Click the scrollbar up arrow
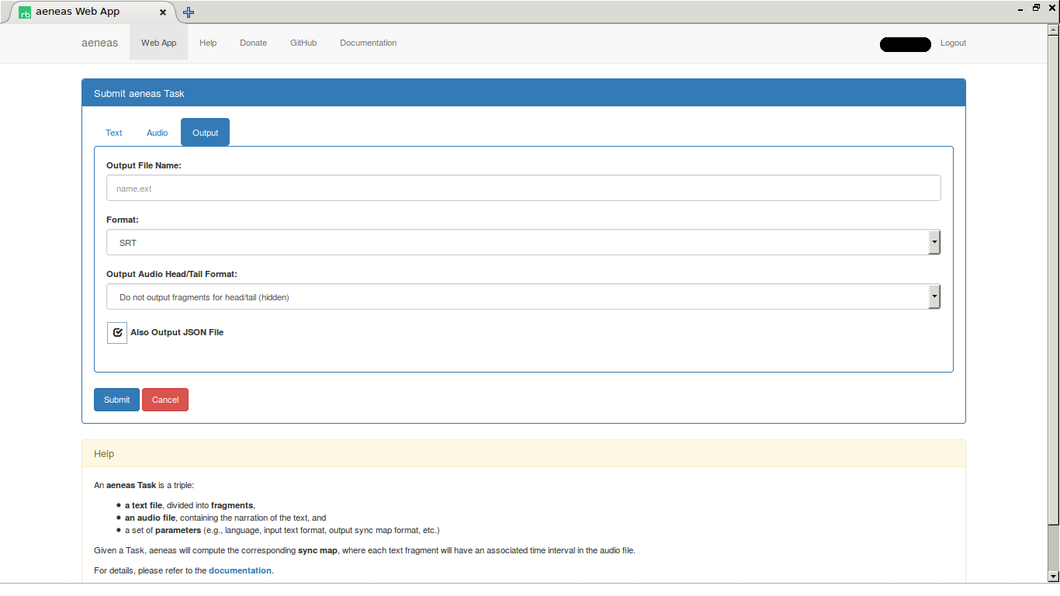The width and height of the screenshot is (1060, 596). 1053,30
